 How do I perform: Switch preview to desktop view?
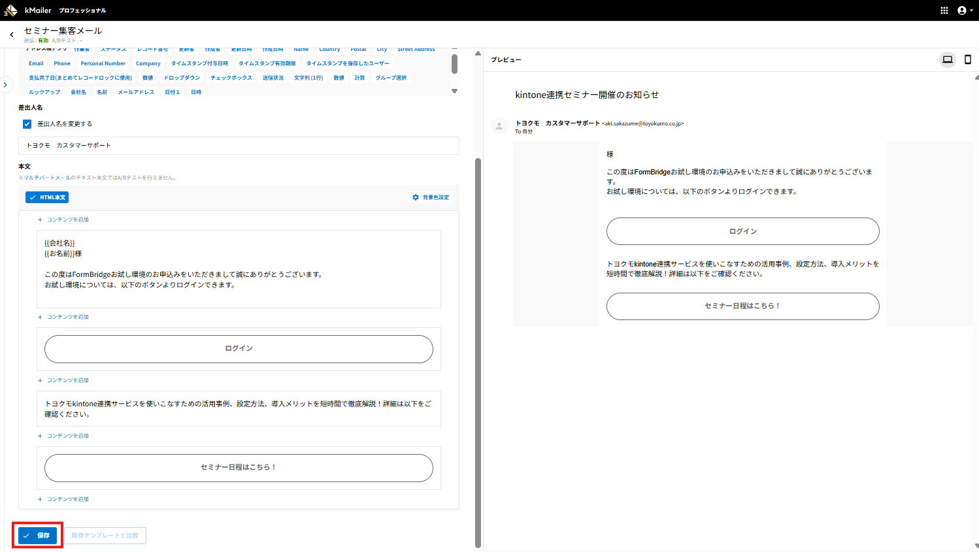pyautogui.click(x=947, y=59)
